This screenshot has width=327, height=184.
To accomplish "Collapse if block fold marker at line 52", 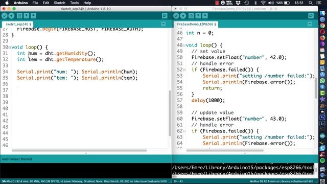I will coord(184,70).
